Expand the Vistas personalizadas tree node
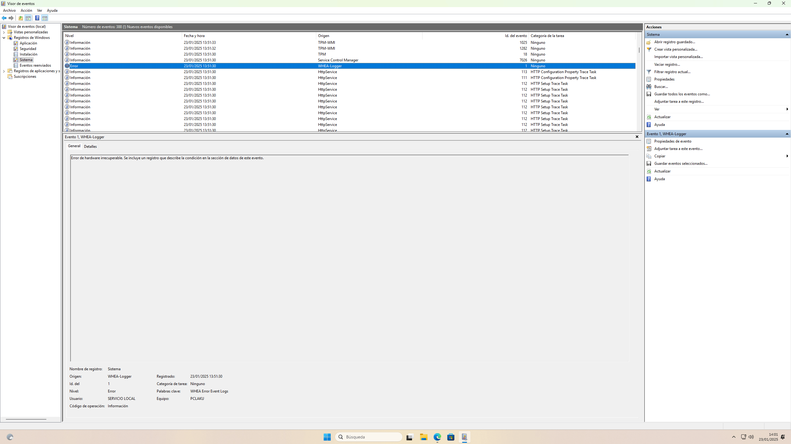Screen dimensions: 791x444 [x=4, y=32]
